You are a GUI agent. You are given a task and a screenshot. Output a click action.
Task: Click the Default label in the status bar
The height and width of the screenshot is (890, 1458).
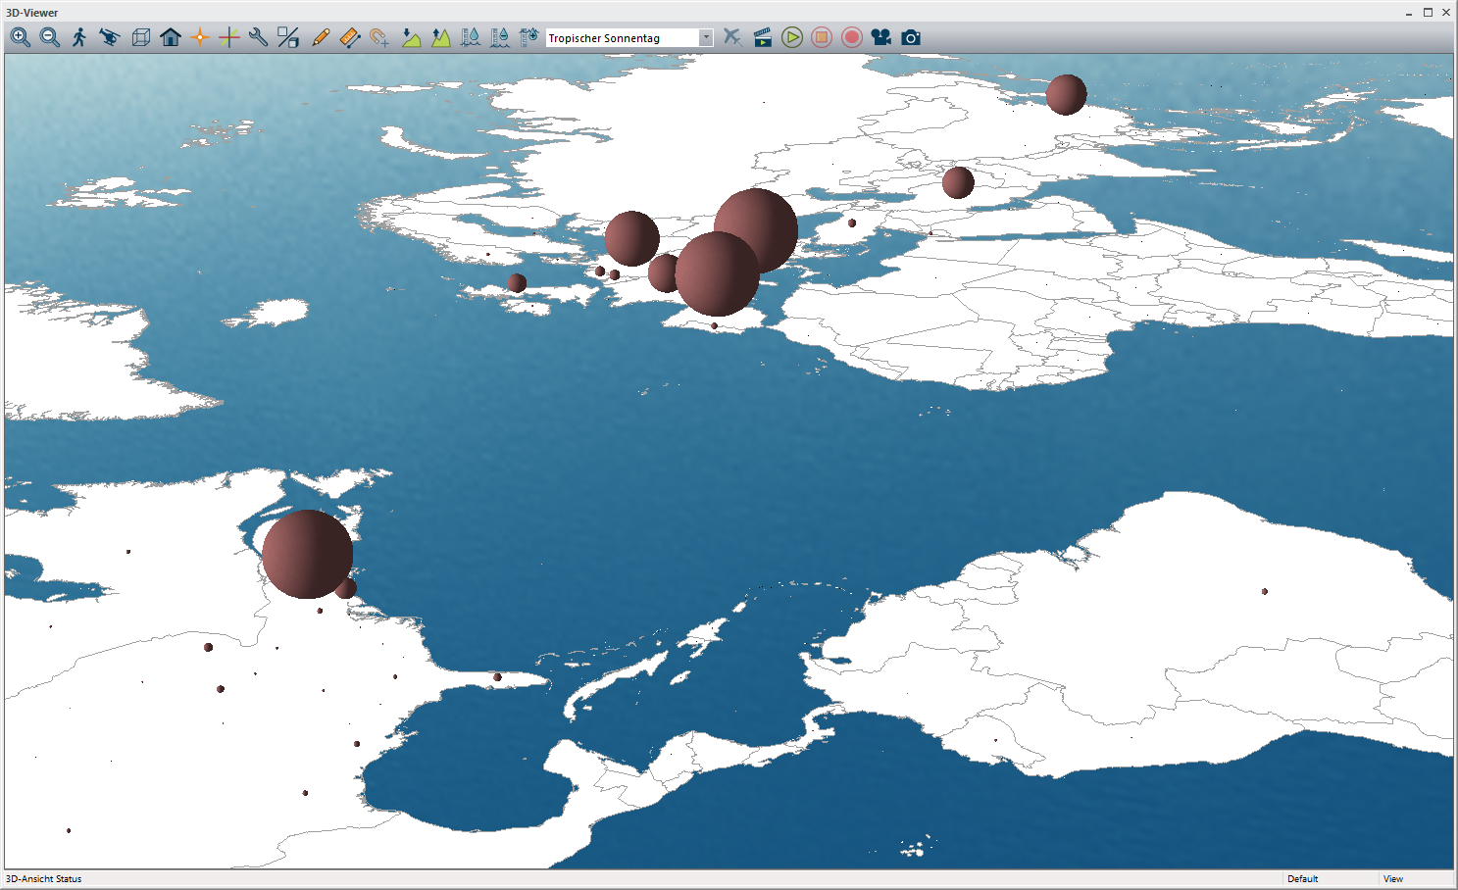(1303, 879)
